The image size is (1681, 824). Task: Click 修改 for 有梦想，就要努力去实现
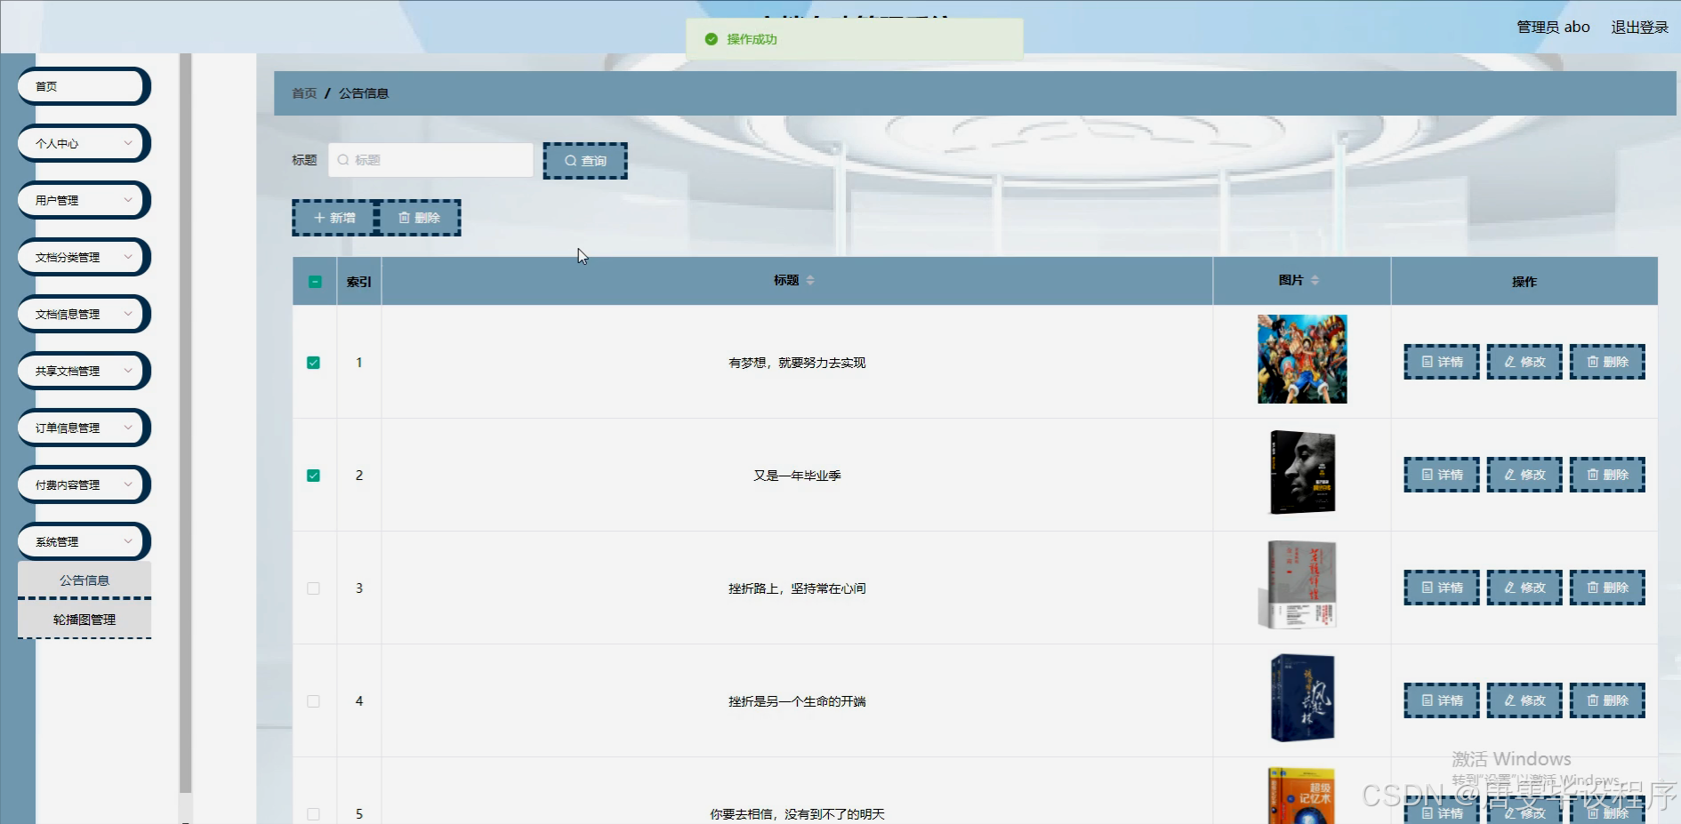[1524, 362]
